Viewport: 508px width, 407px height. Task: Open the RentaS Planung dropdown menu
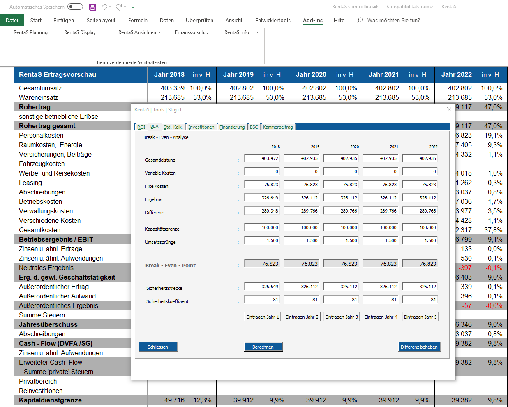click(x=33, y=32)
